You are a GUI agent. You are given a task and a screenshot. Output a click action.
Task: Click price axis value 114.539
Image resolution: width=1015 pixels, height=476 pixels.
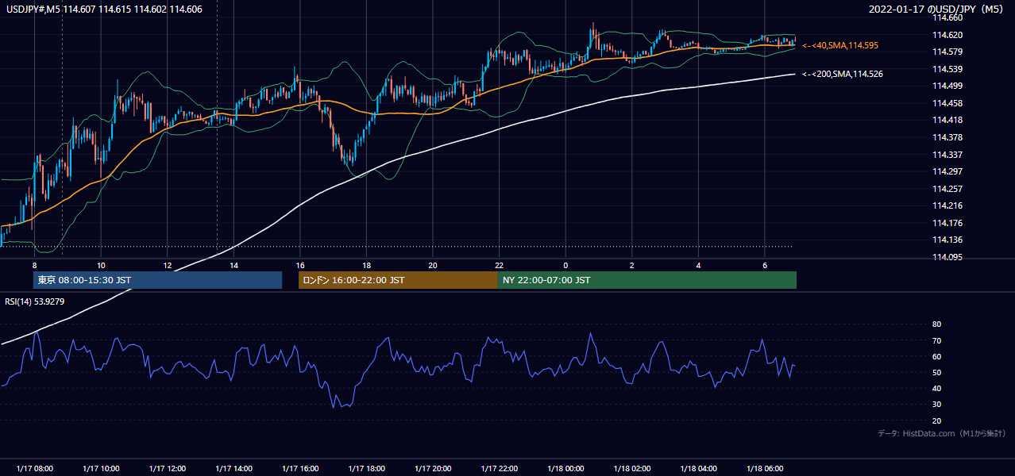(949, 69)
